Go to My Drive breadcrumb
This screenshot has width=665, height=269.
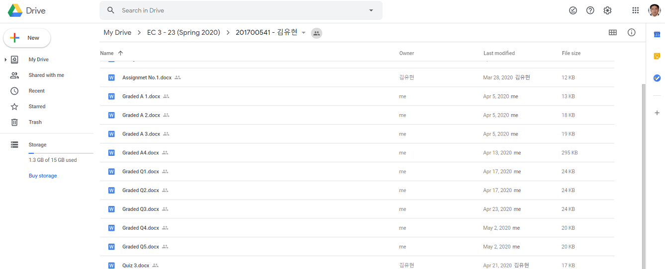117,33
